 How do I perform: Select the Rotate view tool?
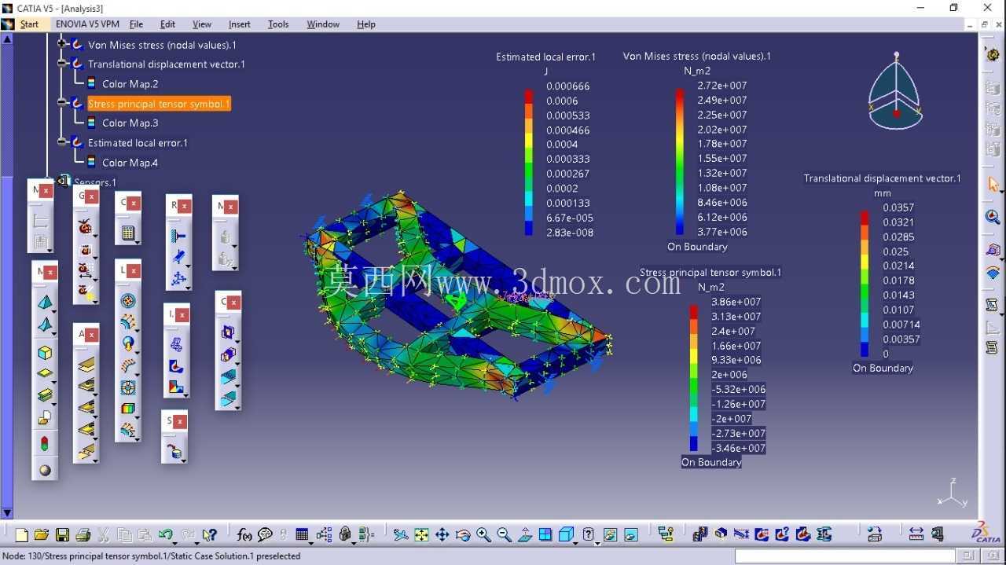tap(463, 535)
